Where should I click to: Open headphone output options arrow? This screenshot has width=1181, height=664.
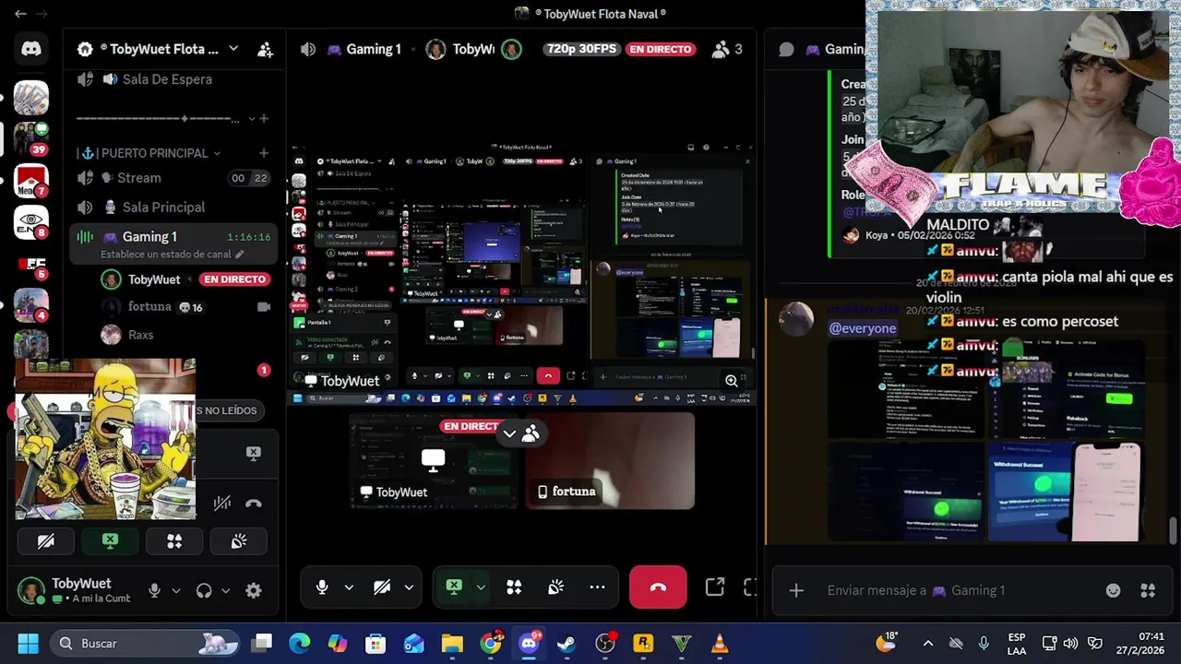pyautogui.click(x=225, y=590)
